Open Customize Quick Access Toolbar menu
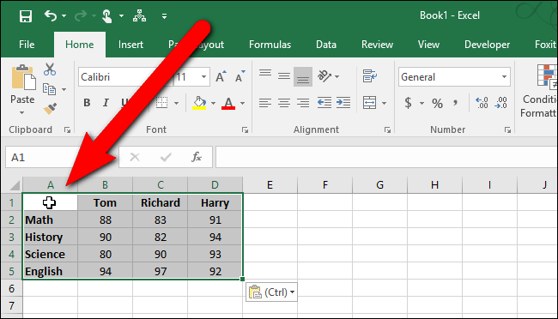The width and height of the screenshot is (558, 319). (164, 16)
